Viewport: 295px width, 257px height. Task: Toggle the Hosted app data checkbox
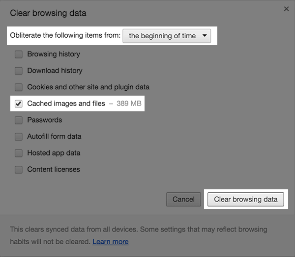(19, 153)
